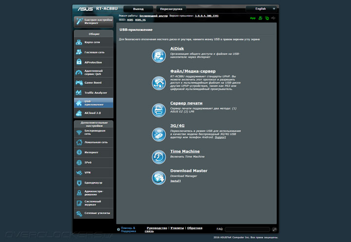Click the 3G/4G USB modem icon
Screen dimensions: 351x242
coord(159,134)
